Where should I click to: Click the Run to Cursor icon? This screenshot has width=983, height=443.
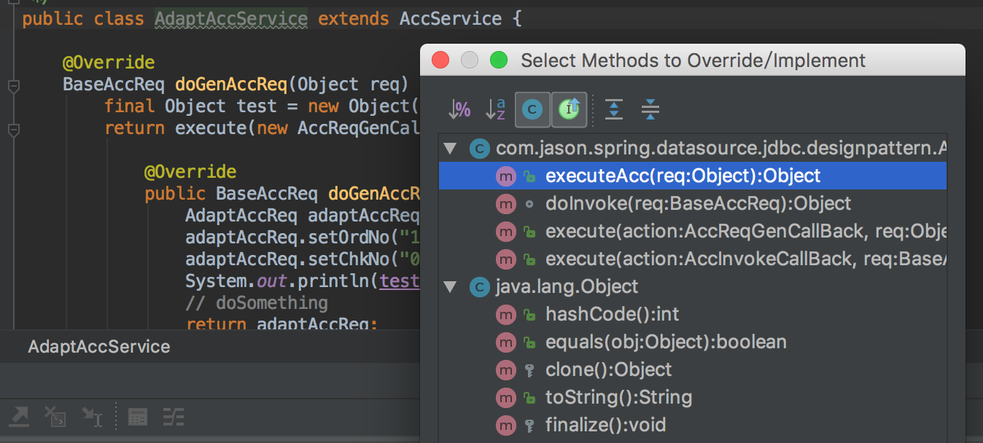92,416
